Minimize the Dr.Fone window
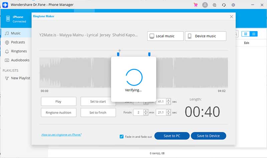The width and height of the screenshot is (267, 158). coord(253,5)
